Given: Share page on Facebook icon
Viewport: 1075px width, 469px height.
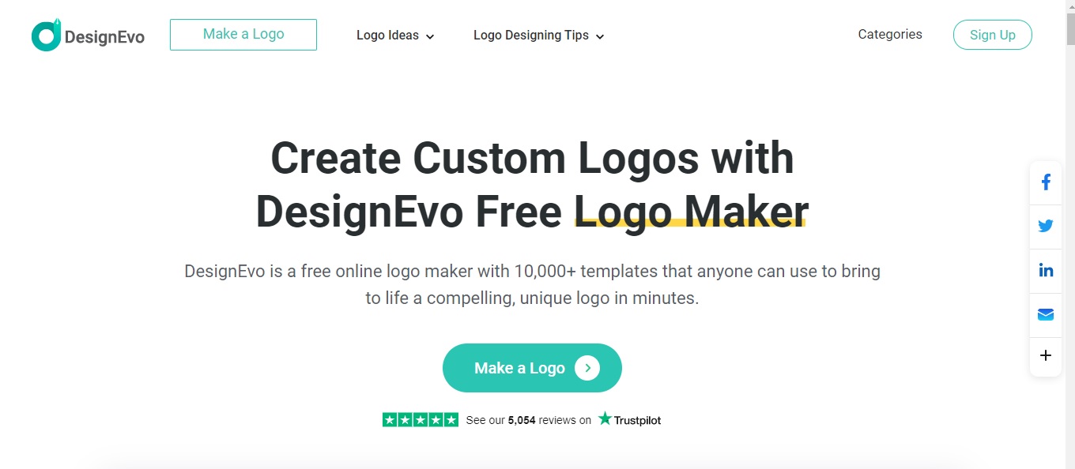Looking at the screenshot, I should pos(1046,182).
